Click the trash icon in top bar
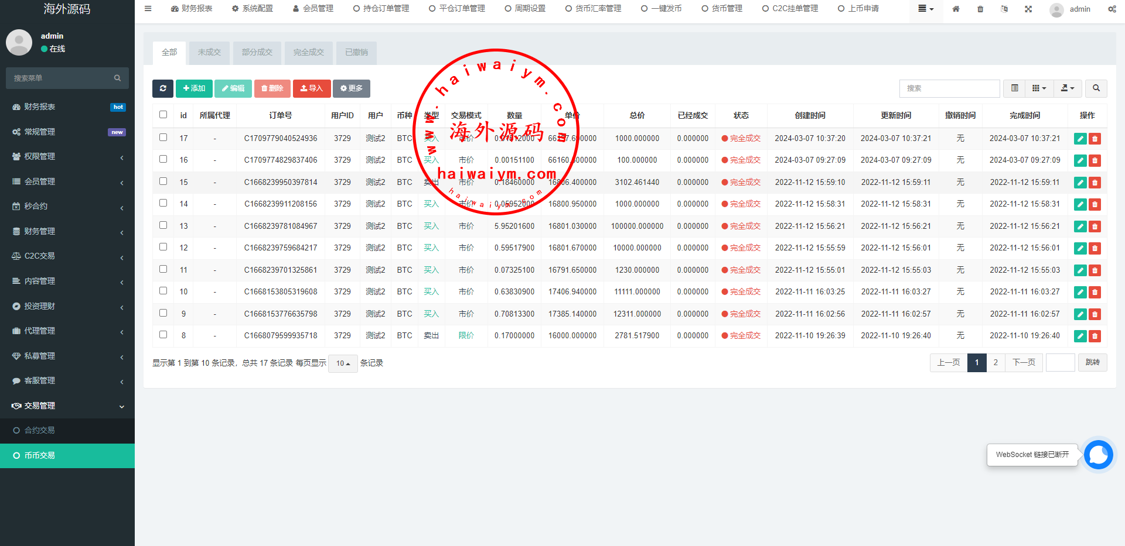 tap(980, 9)
